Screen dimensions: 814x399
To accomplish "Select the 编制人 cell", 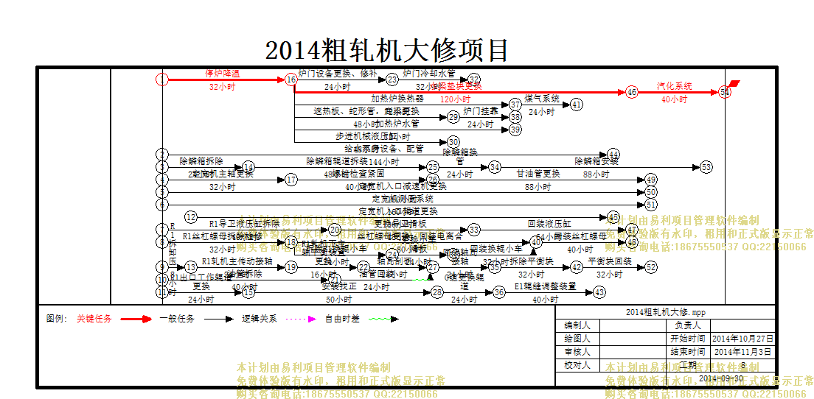I will click(577, 325).
